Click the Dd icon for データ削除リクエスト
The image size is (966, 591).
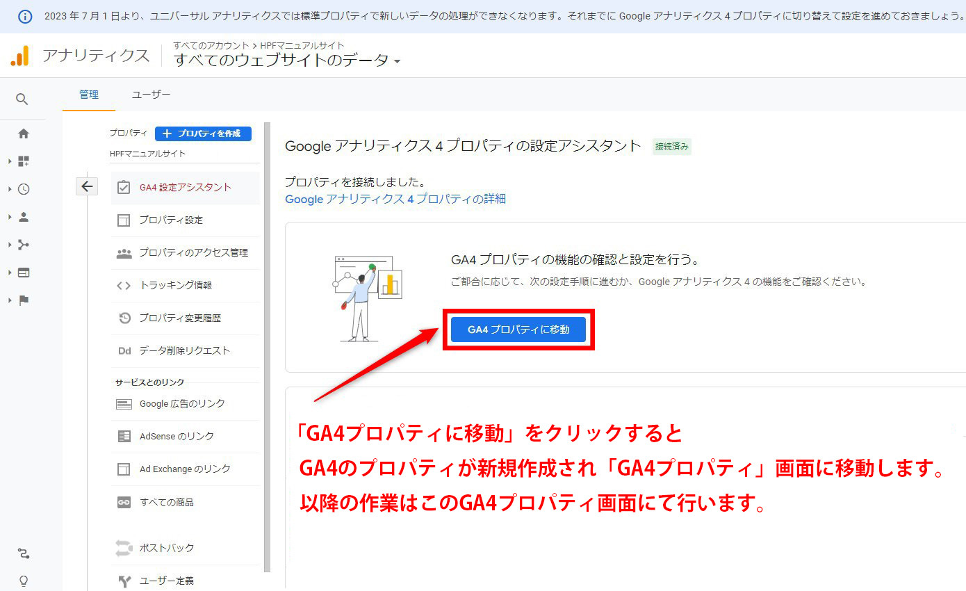pos(124,351)
